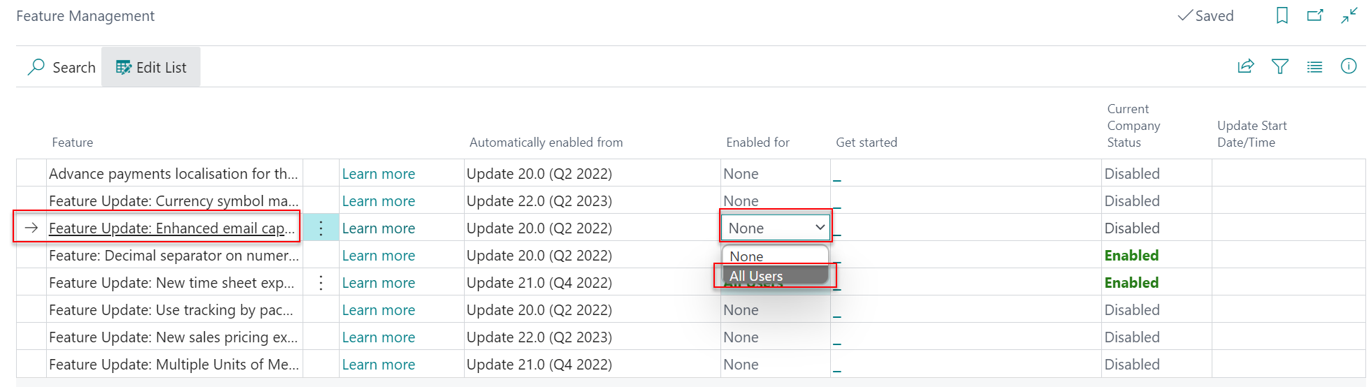Viewport: 1371px width, 387px height.
Task: Click the Share icon in toolbar
Action: coord(1245,66)
